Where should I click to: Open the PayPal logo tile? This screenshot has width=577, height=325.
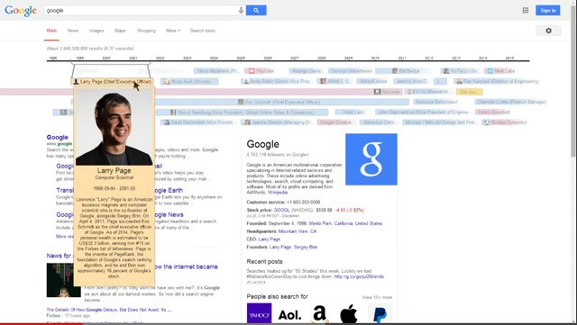[x=380, y=314]
